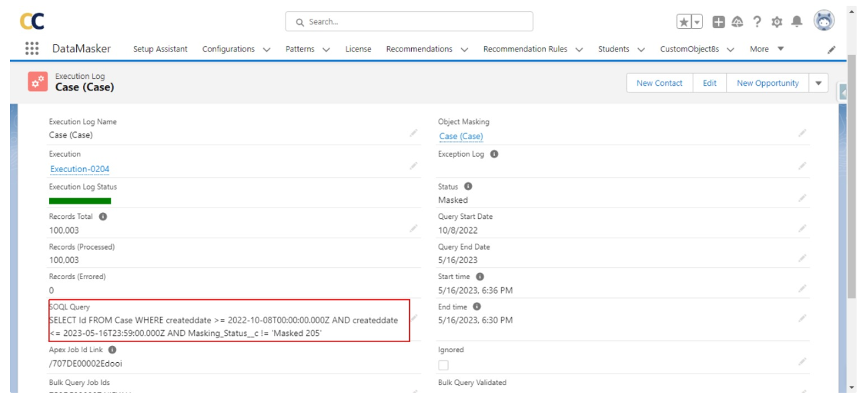Open the Execution-0204 link

coord(80,169)
